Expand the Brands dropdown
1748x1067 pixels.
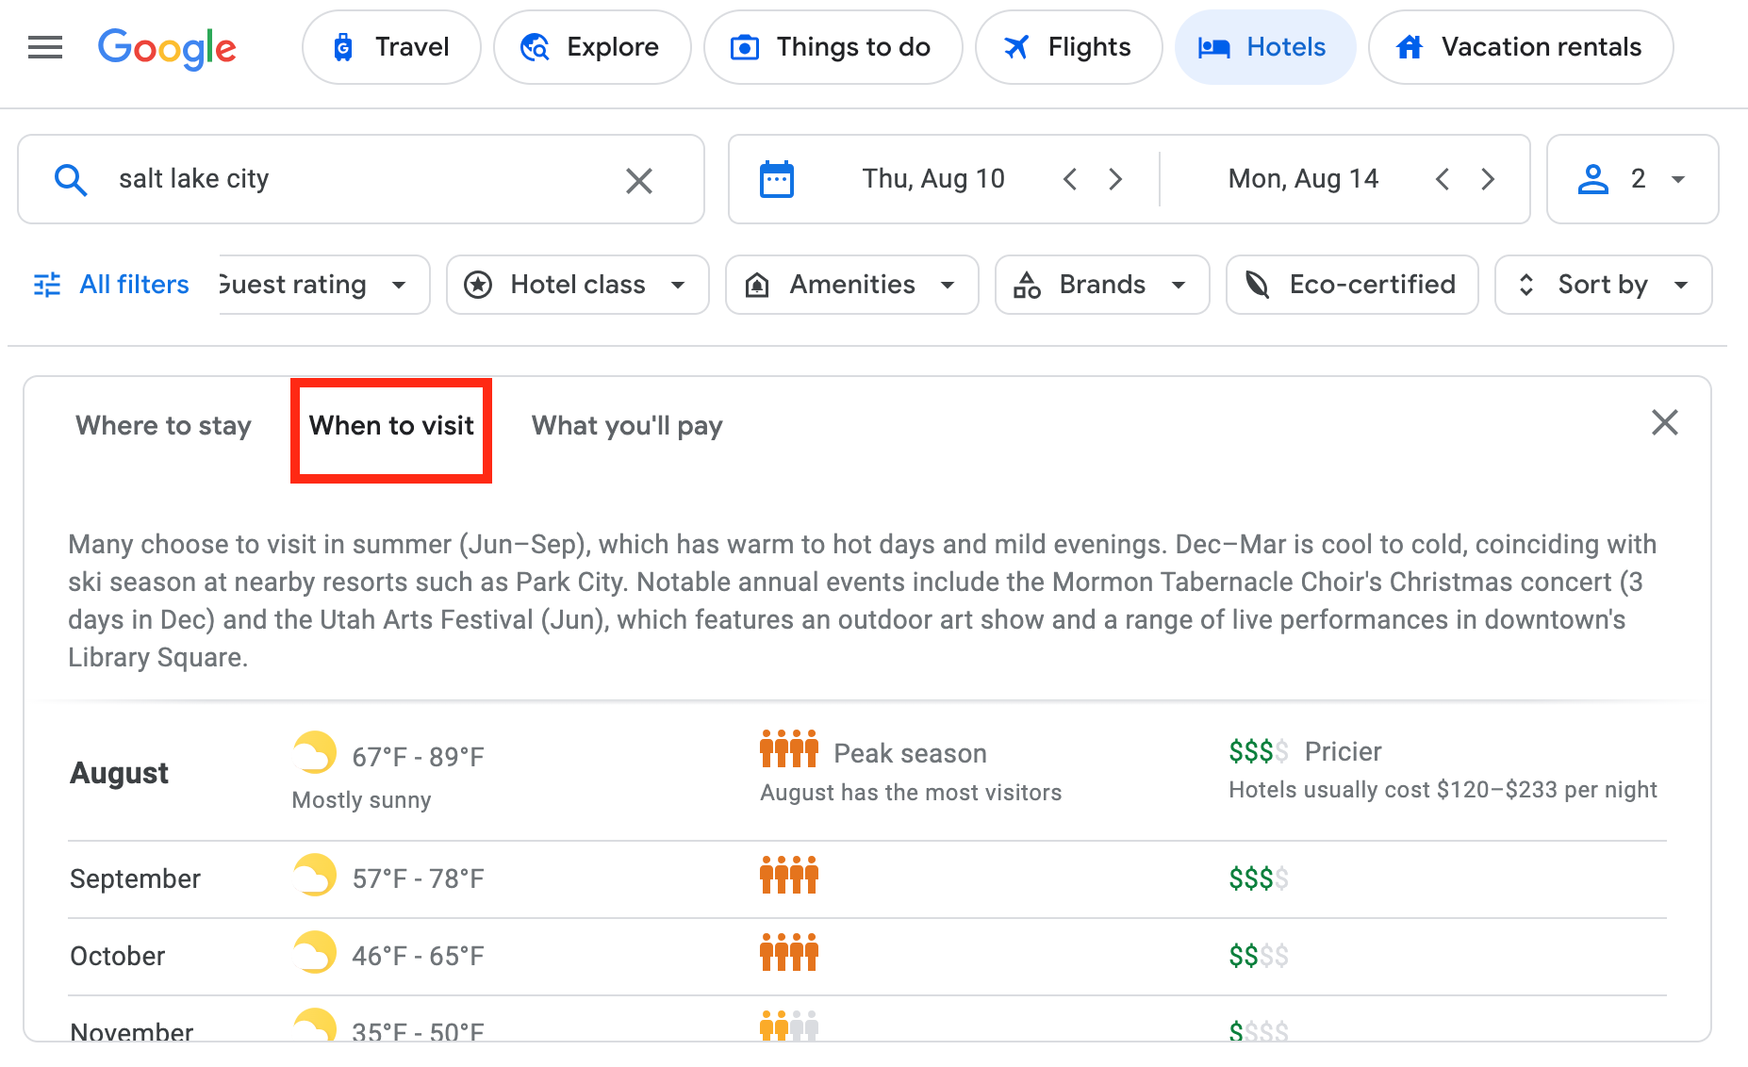[1101, 285]
